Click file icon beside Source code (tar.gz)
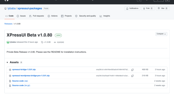Viewport: 174px width, 98px height. pyautogui.click(x=10, y=86)
